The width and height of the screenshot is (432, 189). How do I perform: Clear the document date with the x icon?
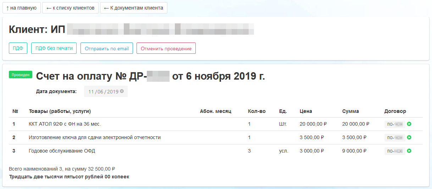[122, 91]
